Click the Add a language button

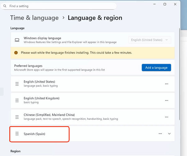(x=156, y=67)
